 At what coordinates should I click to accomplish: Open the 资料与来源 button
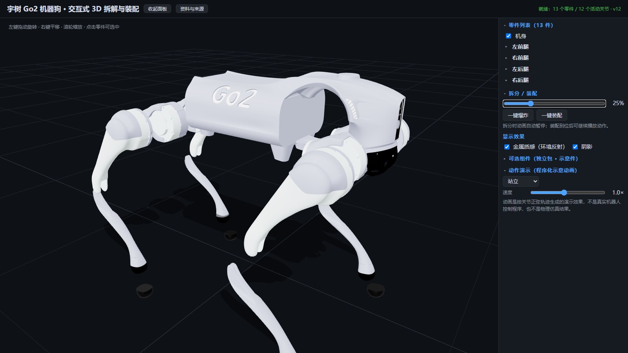192,9
